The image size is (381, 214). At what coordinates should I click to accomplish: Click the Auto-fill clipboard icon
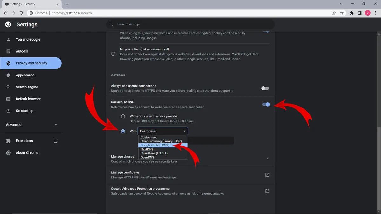pyautogui.click(x=9, y=51)
